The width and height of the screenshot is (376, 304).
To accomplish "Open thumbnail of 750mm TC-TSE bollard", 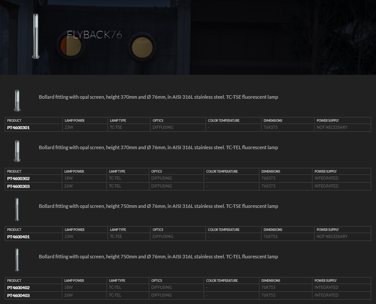I will tap(17, 209).
